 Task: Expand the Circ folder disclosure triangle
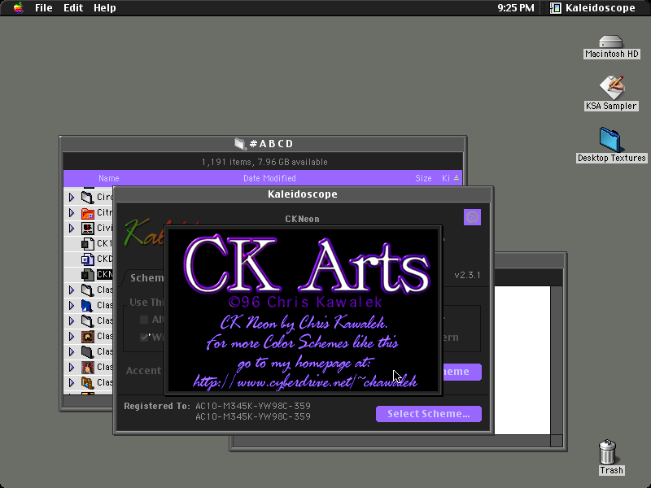72,197
